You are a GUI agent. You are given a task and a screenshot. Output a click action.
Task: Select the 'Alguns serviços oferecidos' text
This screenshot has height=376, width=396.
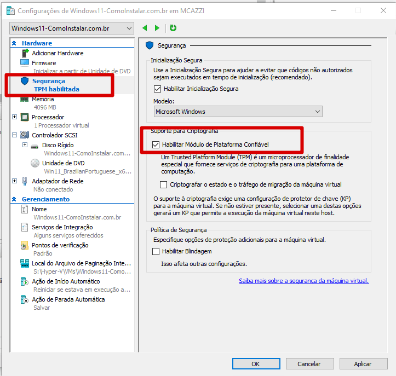click(68, 235)
